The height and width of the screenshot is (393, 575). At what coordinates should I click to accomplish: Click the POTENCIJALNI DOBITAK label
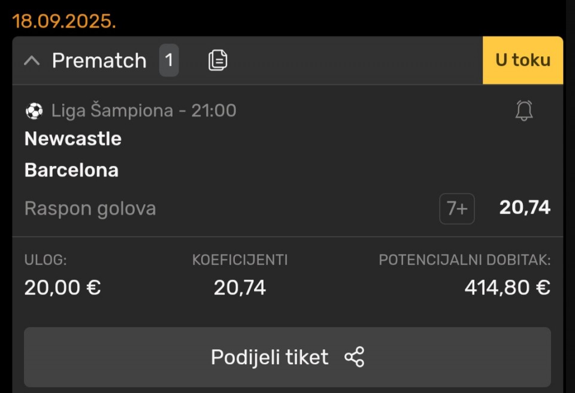tap(465, 260)
